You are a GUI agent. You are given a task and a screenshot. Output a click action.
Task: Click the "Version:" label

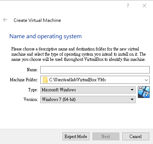pos(31,99)
